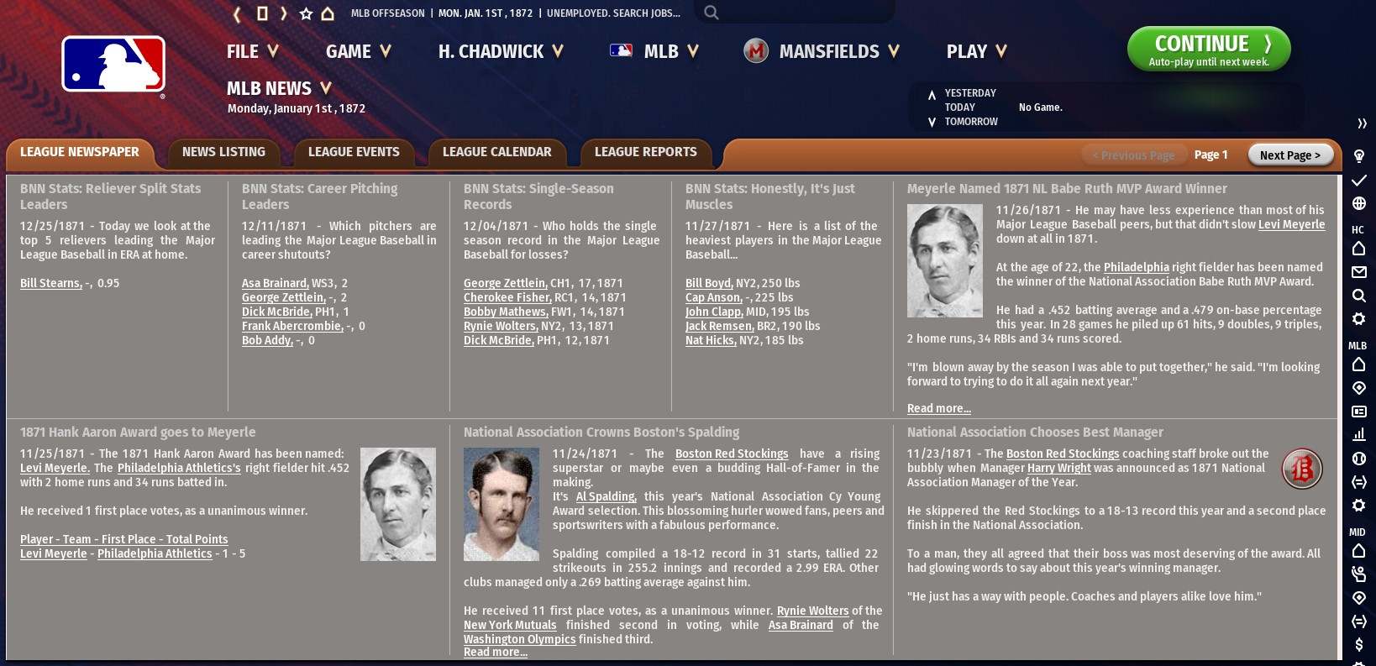Click the lightbulb icon in right sidebar

tap(1358, 156)
